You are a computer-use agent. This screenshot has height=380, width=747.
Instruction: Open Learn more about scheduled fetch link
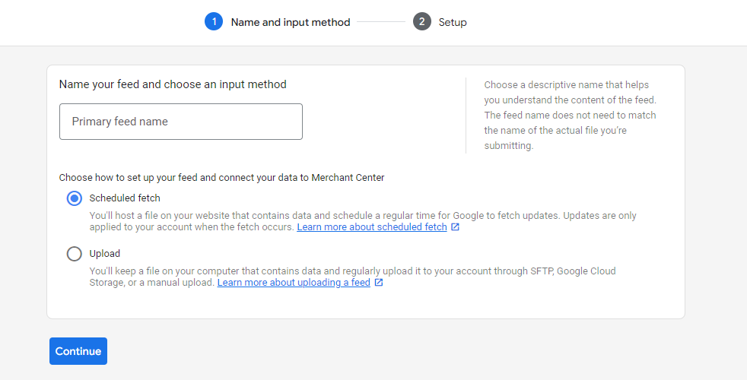[x=372, y=227]
